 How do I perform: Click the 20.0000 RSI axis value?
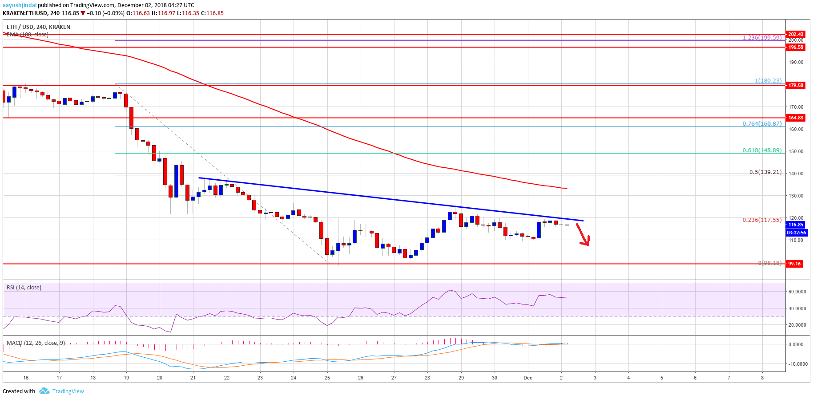[x=797, y=325]
